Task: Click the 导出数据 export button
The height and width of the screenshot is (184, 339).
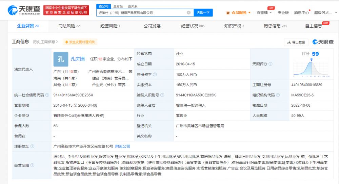Action: tap(296, 42)
